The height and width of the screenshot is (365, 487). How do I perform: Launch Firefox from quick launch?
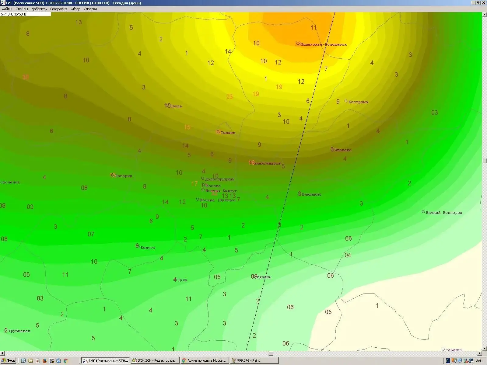pyautogui.click(x=44, y=361)
